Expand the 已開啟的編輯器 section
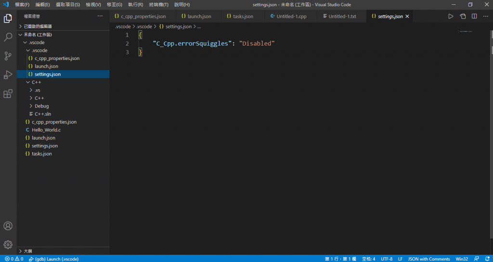 [38, 26]
